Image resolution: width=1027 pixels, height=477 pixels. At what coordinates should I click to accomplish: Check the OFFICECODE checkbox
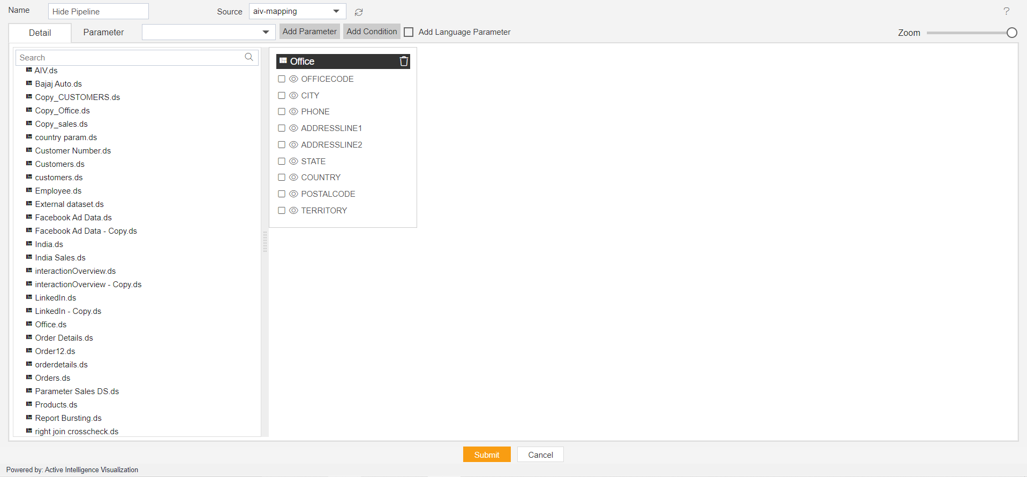point(282,79)
